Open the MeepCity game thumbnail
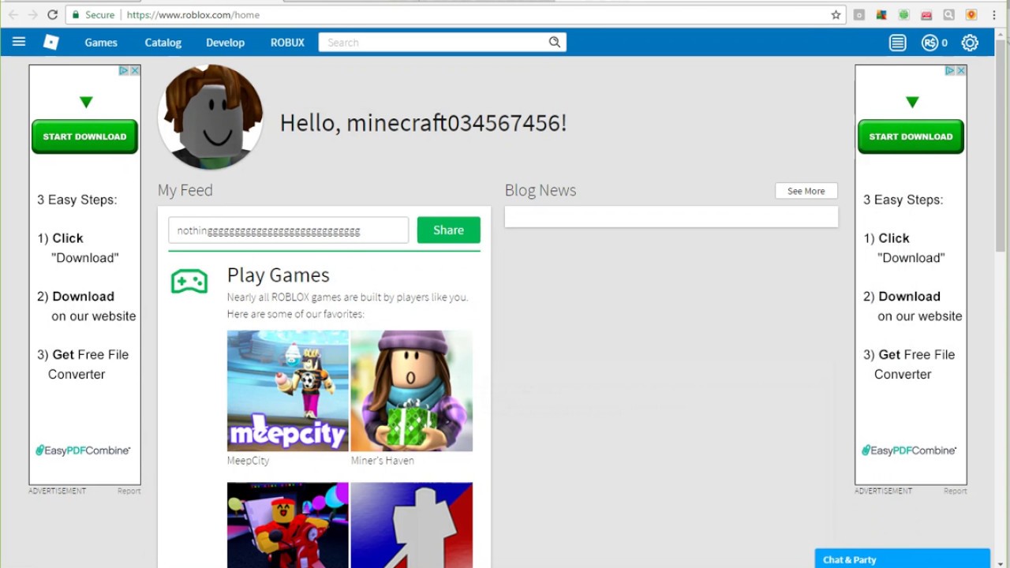The width and height of the screenshot is (1010, 568). click(288, 390)
